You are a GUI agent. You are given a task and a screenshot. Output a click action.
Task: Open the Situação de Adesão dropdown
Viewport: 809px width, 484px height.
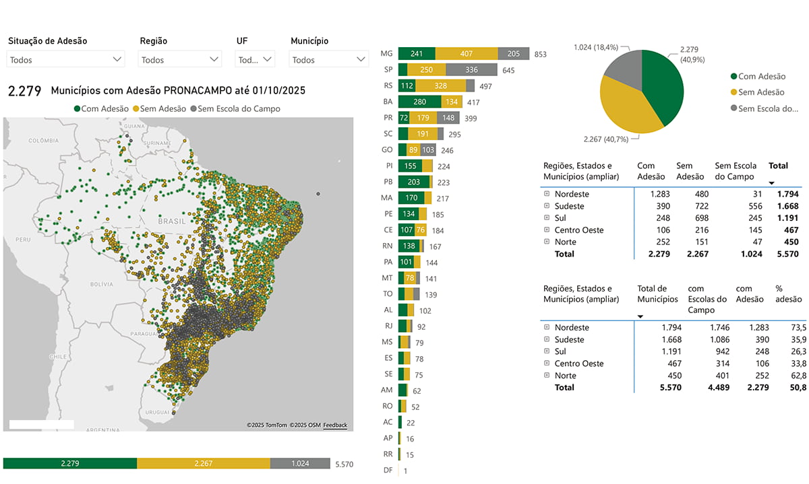pyautogui.click(x=65, y=60)
